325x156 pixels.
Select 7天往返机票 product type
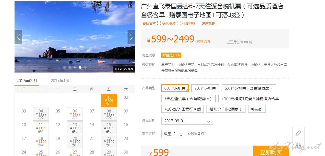click(x=205, y=88)
